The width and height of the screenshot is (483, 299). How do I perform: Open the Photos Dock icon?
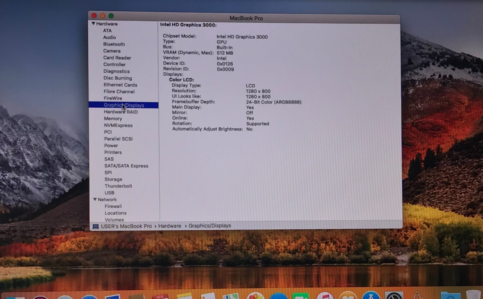[x=255, y=295]
